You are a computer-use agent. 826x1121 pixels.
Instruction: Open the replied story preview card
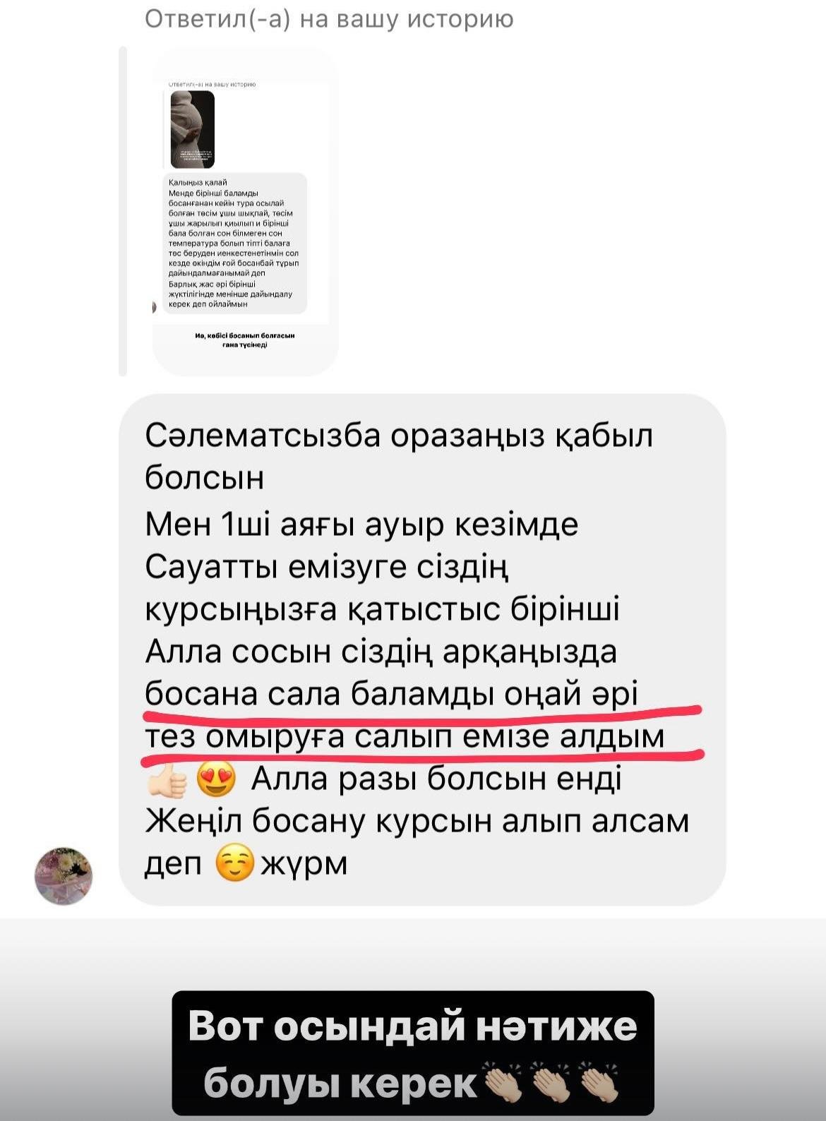[246, 212]
